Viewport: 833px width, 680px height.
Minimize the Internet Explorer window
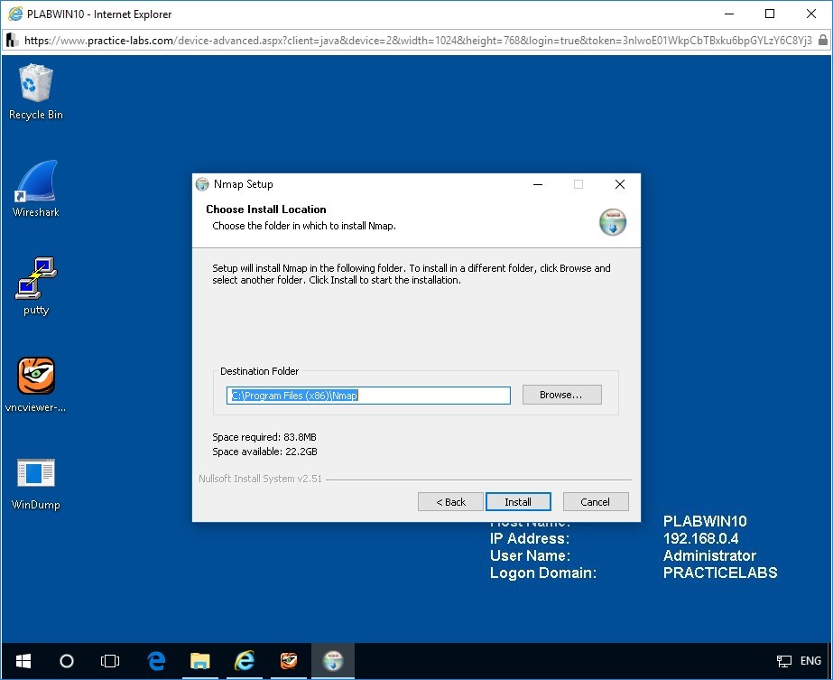tap(729, 14)
